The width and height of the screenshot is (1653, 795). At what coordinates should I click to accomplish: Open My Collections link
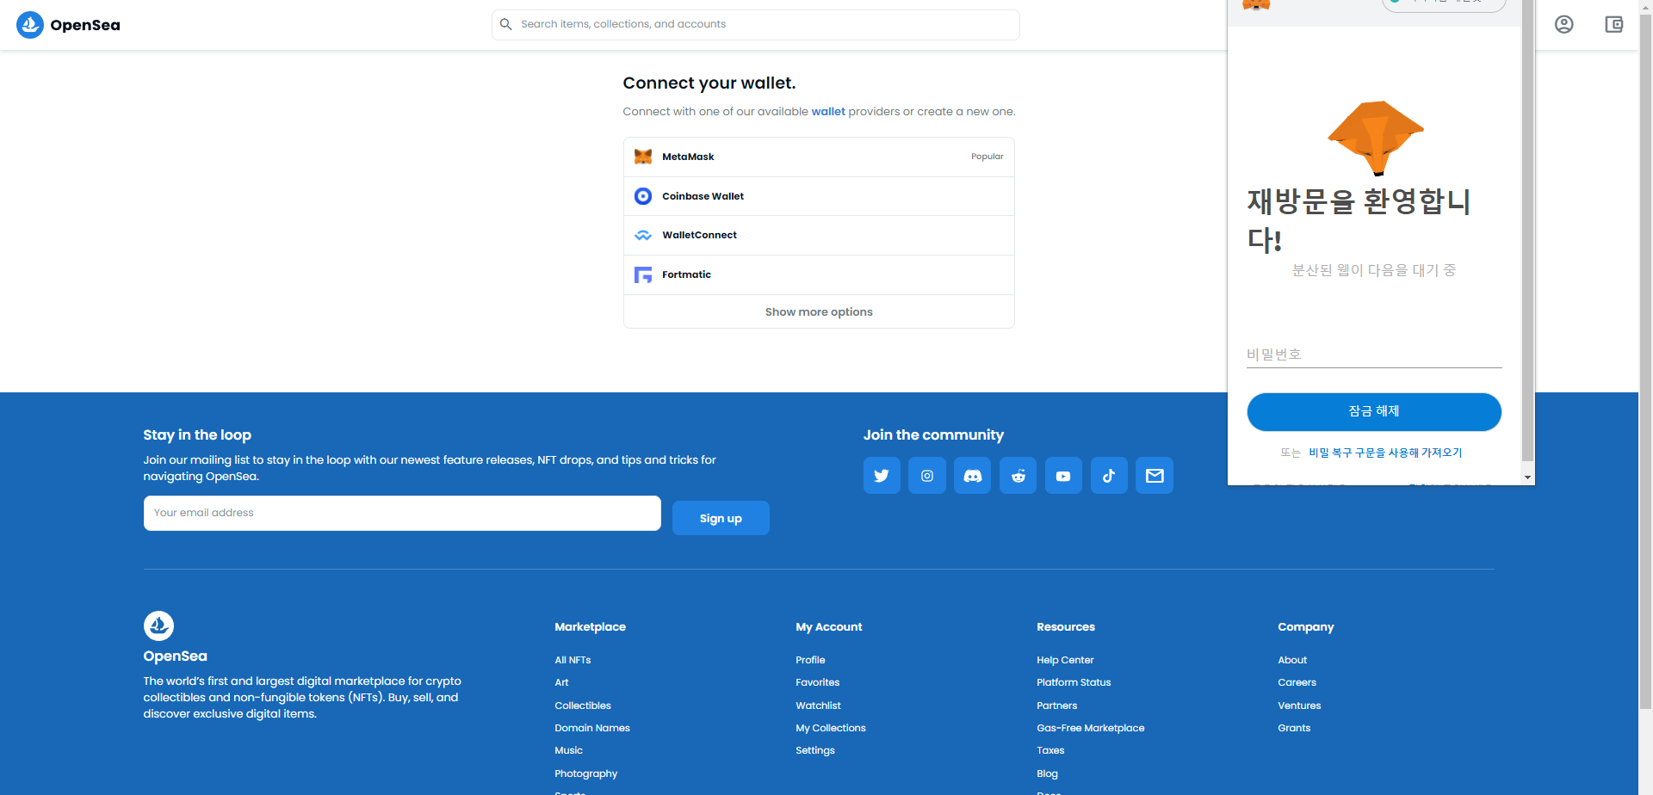point(831,728)
